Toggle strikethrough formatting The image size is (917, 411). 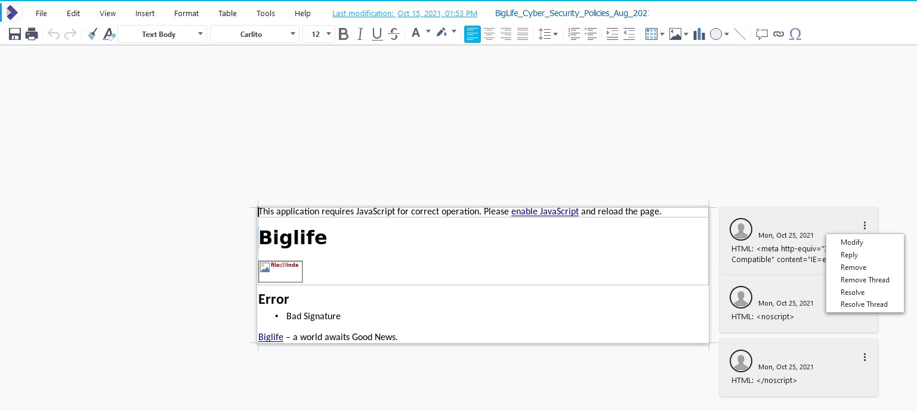[394, 34]
